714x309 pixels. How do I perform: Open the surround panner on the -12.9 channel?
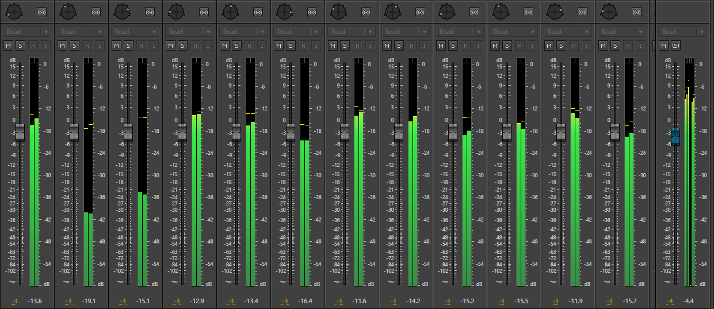tap(176, 11)
